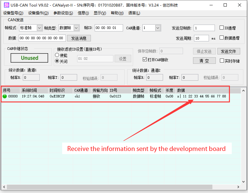
Task: Expand the CAN通道 dropdown showing 1
Action: pos(158,28)
